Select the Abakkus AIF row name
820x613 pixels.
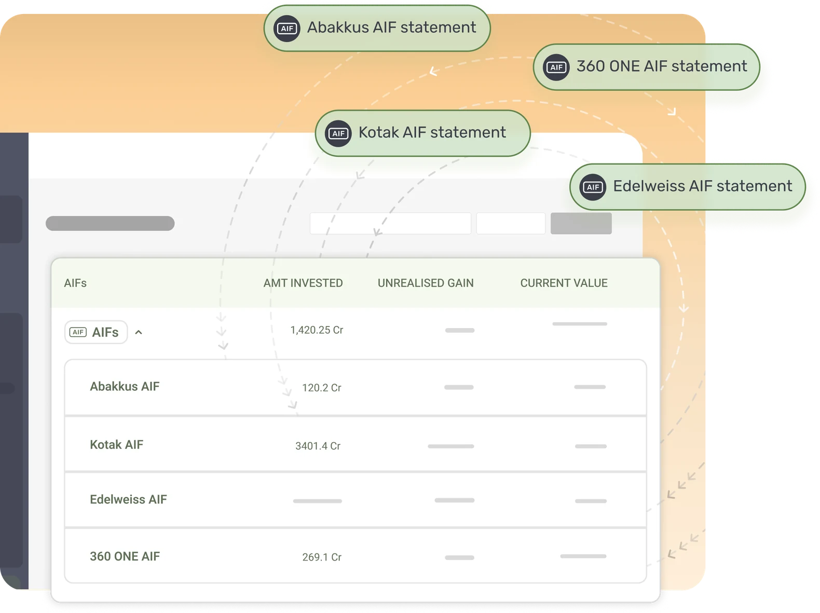(x=125, y=386)
